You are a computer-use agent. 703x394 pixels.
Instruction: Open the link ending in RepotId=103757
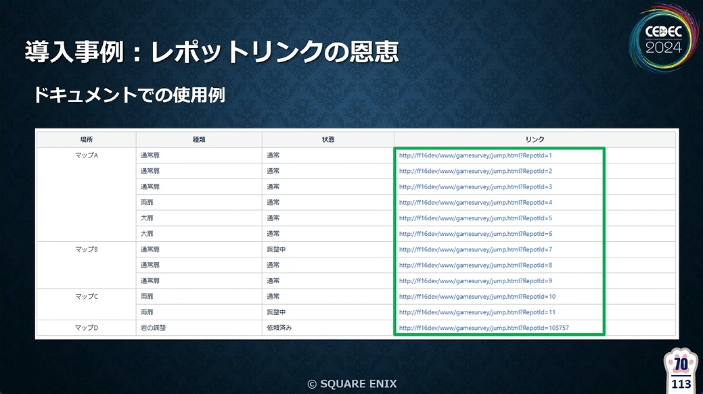point(484,328)
